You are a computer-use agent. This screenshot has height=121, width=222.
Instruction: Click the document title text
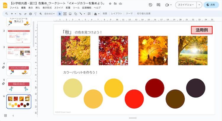point(57,3)
